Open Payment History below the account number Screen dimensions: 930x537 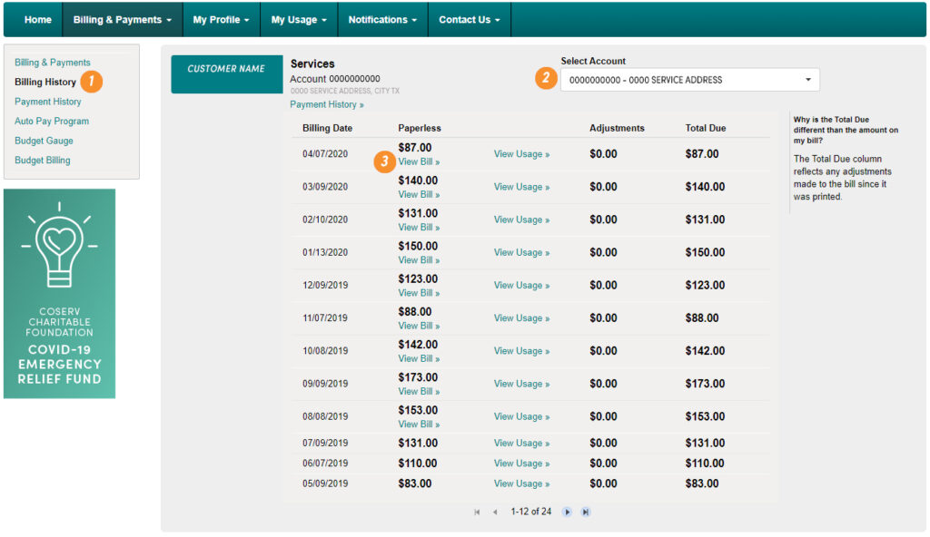tap(324, 104)
